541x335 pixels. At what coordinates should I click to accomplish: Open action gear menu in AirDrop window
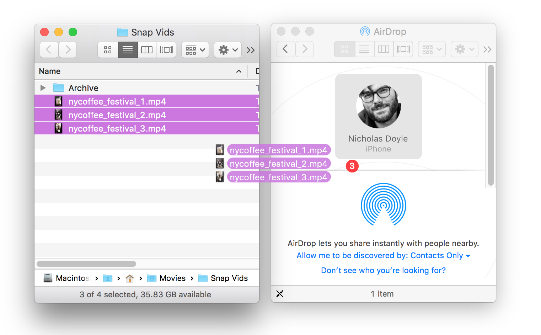pos(465,49)
